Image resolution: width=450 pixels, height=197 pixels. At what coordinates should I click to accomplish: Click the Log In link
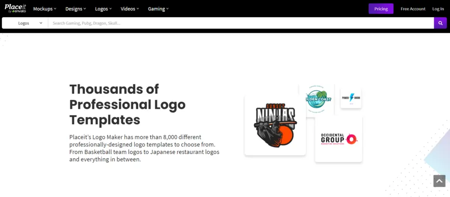[x=438, y=9]
